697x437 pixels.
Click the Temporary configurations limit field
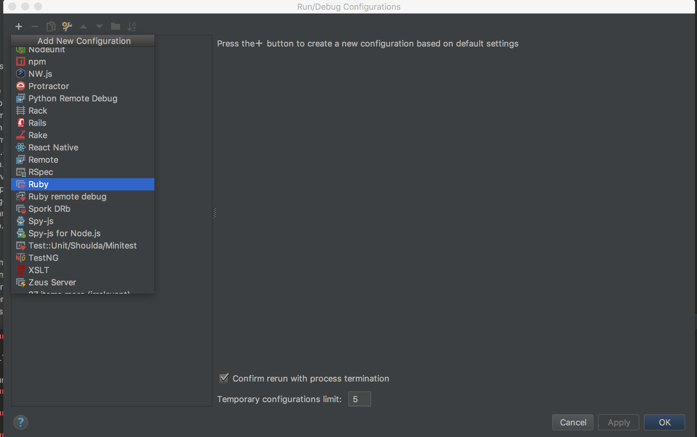coord(359,399)
